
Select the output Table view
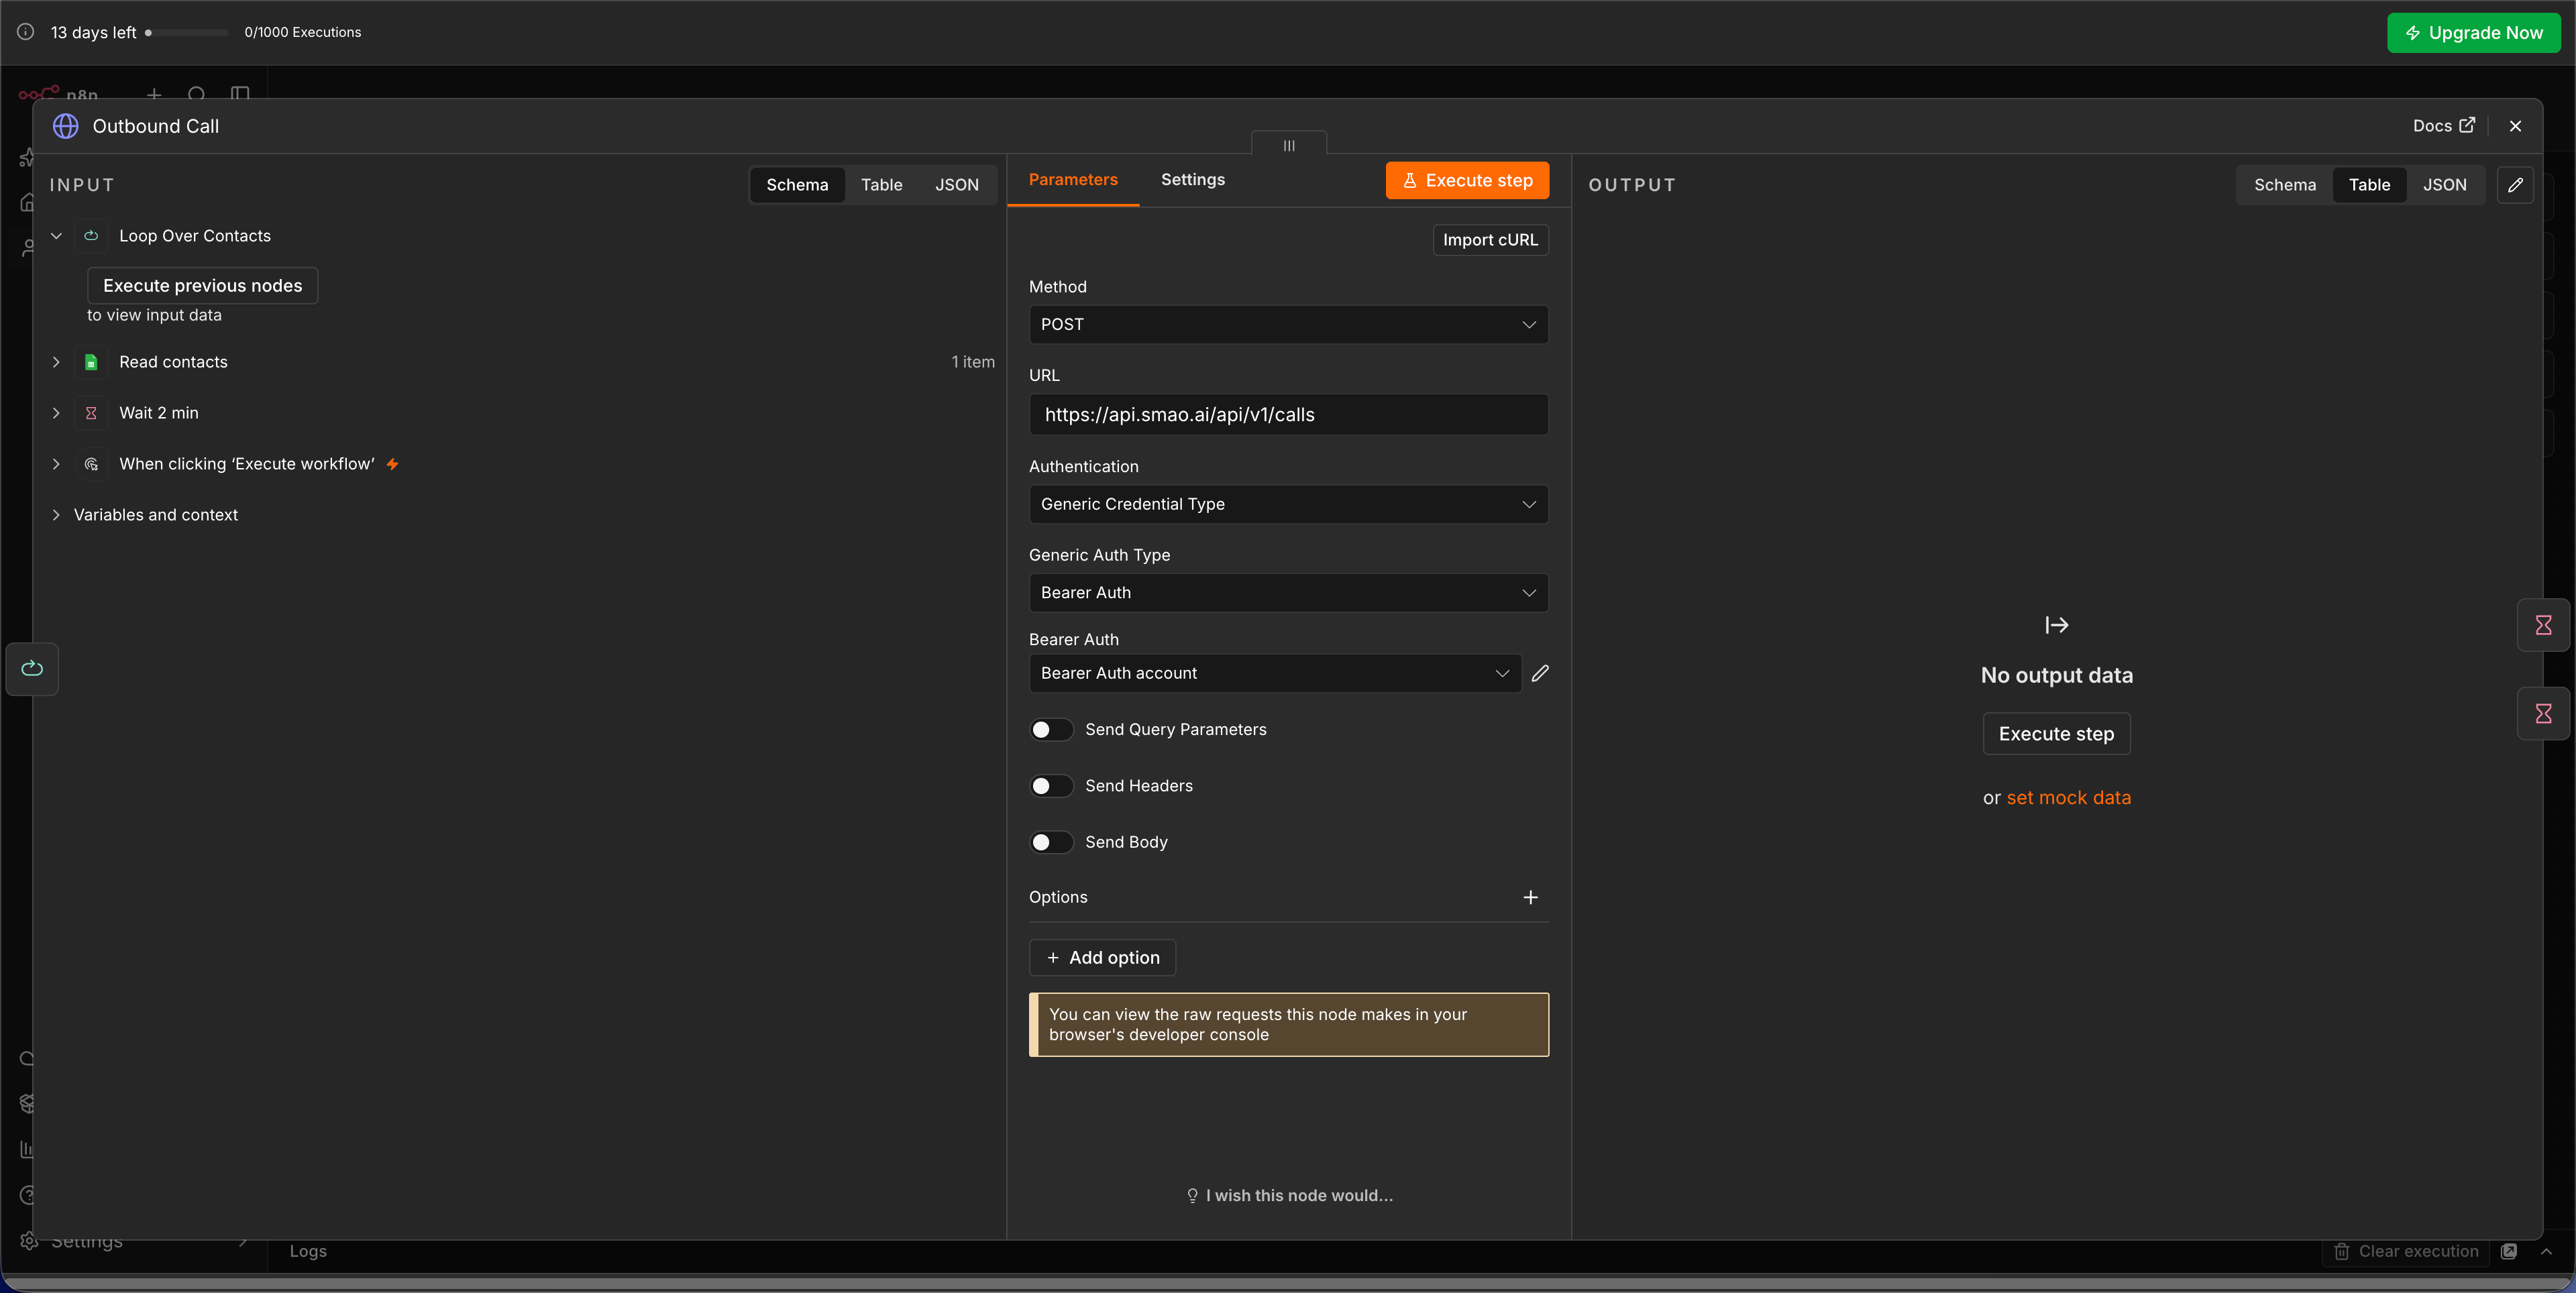click(x=2369, y=185)
